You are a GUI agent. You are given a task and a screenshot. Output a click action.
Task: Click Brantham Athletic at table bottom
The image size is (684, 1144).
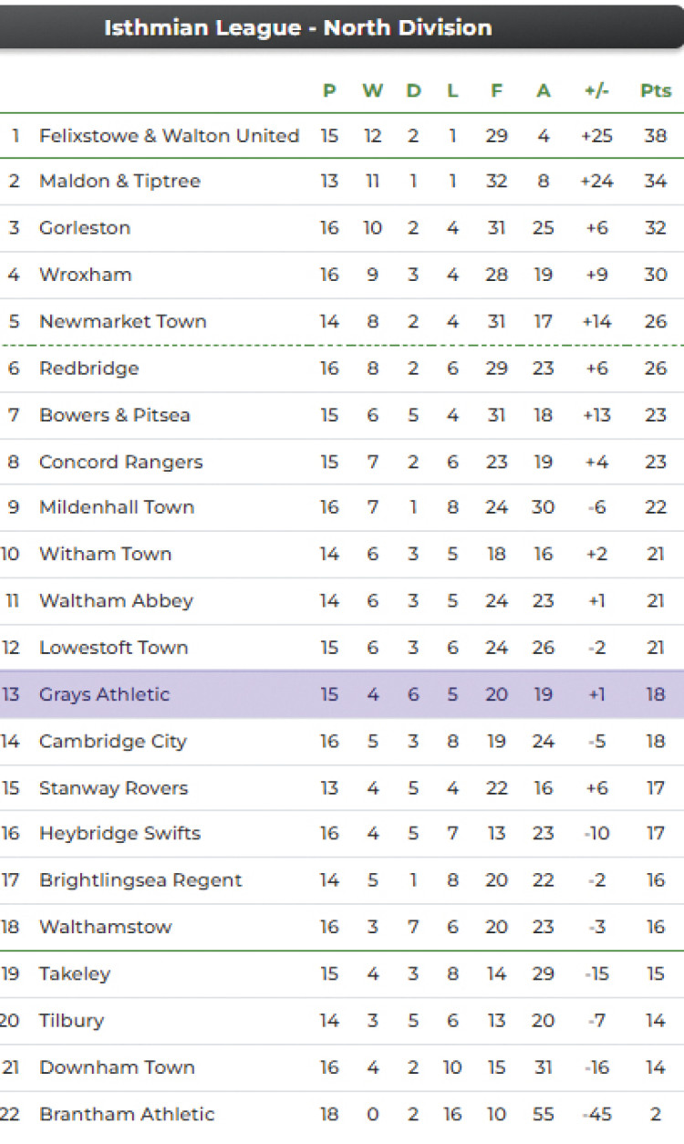[x=126, y=1114]
